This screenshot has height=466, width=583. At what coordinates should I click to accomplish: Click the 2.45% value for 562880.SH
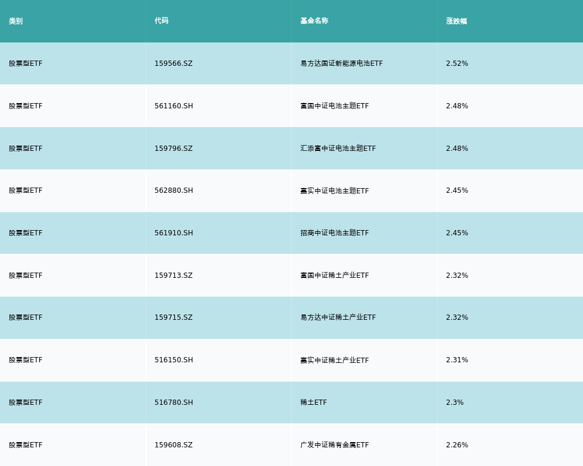pyautogui.click(x=457, y=190)
